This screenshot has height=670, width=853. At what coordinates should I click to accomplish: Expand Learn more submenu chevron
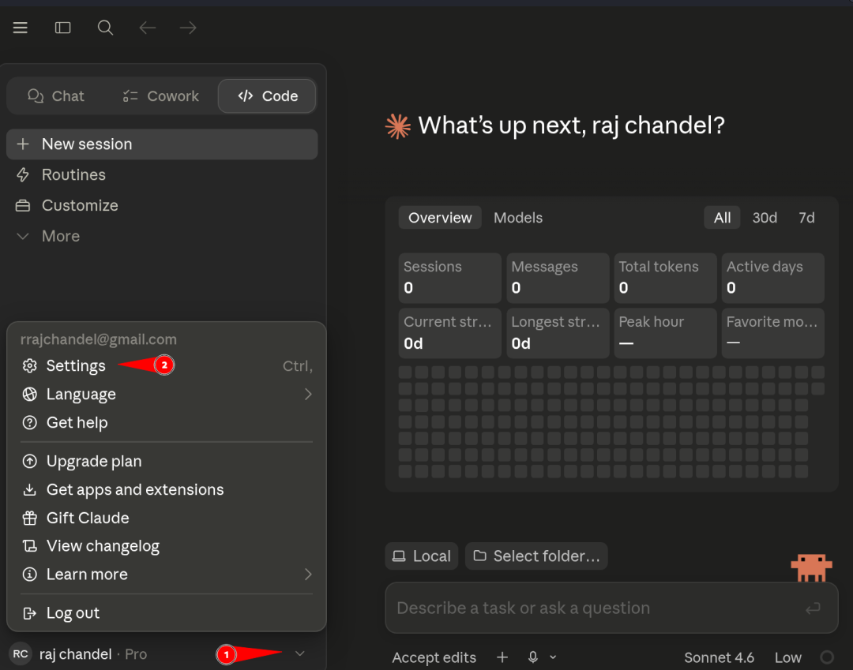click(308, 575)
